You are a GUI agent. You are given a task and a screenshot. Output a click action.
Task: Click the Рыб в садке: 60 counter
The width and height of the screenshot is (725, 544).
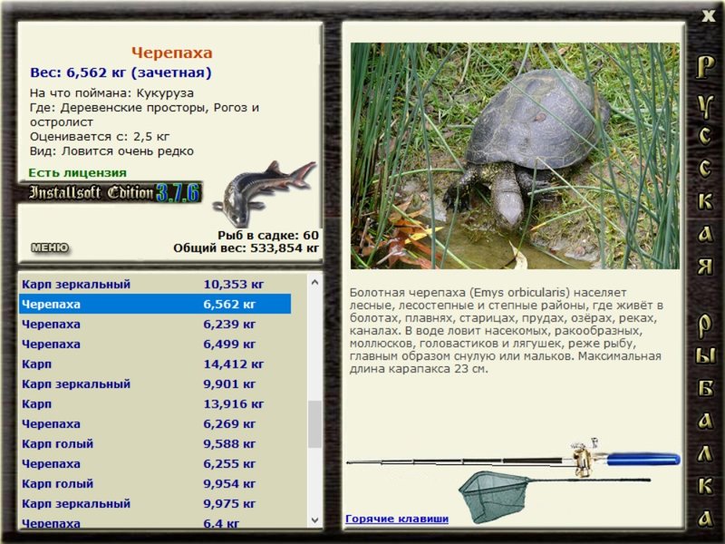tap(268, 235)
